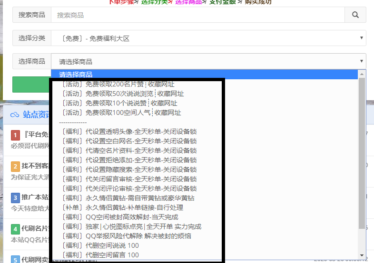Viewport: 374px width, 263px height.
Task: Click the orange number 2 badge
Action: coord(15,166)
